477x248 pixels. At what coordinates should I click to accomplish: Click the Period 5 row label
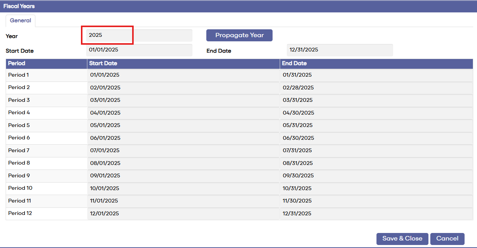pos(19,125)
